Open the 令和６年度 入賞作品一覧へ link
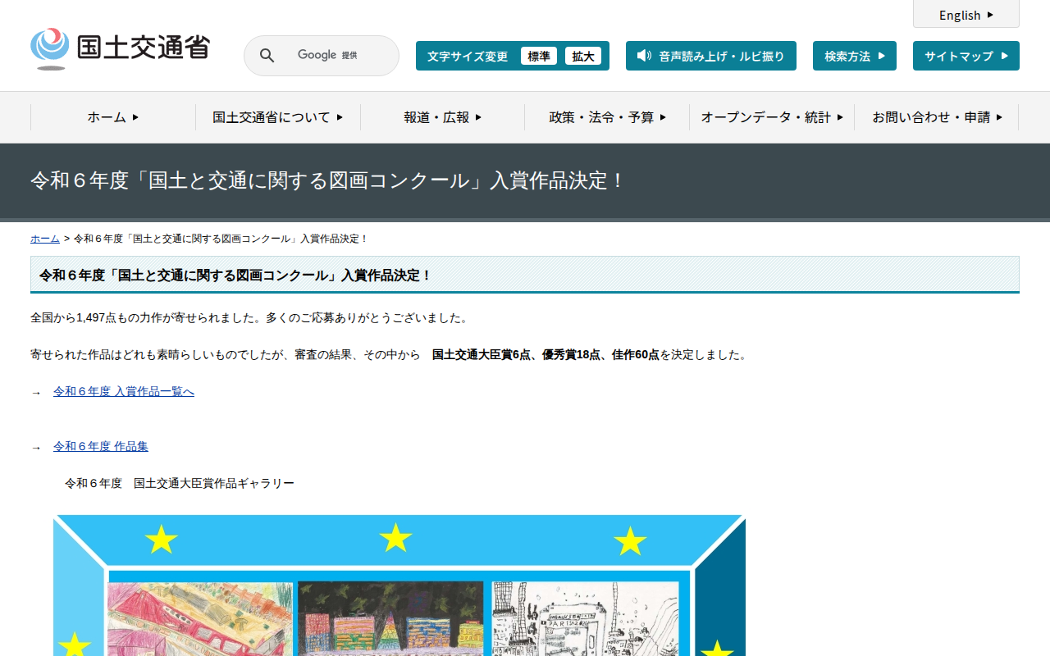This screenshot has width=1050, height=656. pos(123,391)
